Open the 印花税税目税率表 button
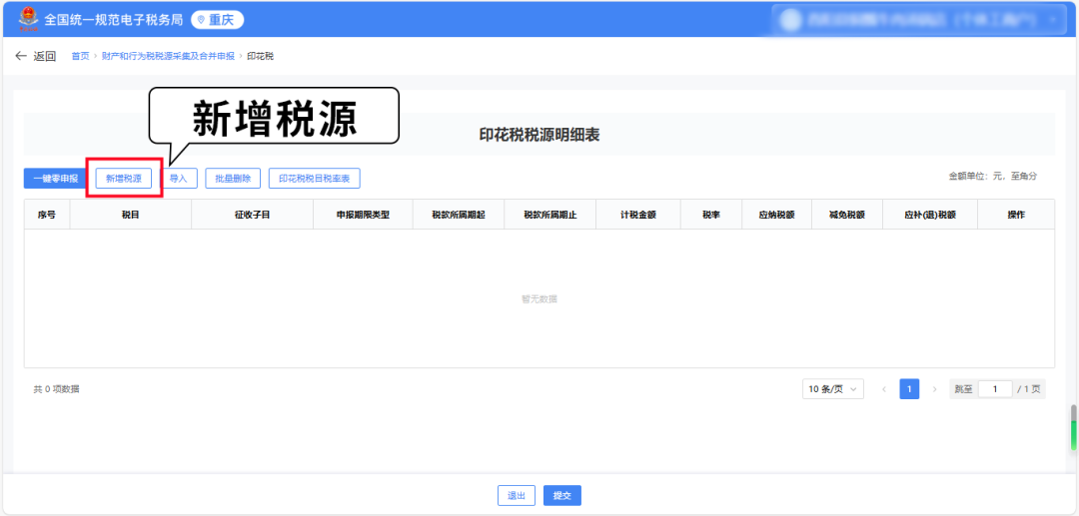The image size is (1079, 516). tap(314, 179)
